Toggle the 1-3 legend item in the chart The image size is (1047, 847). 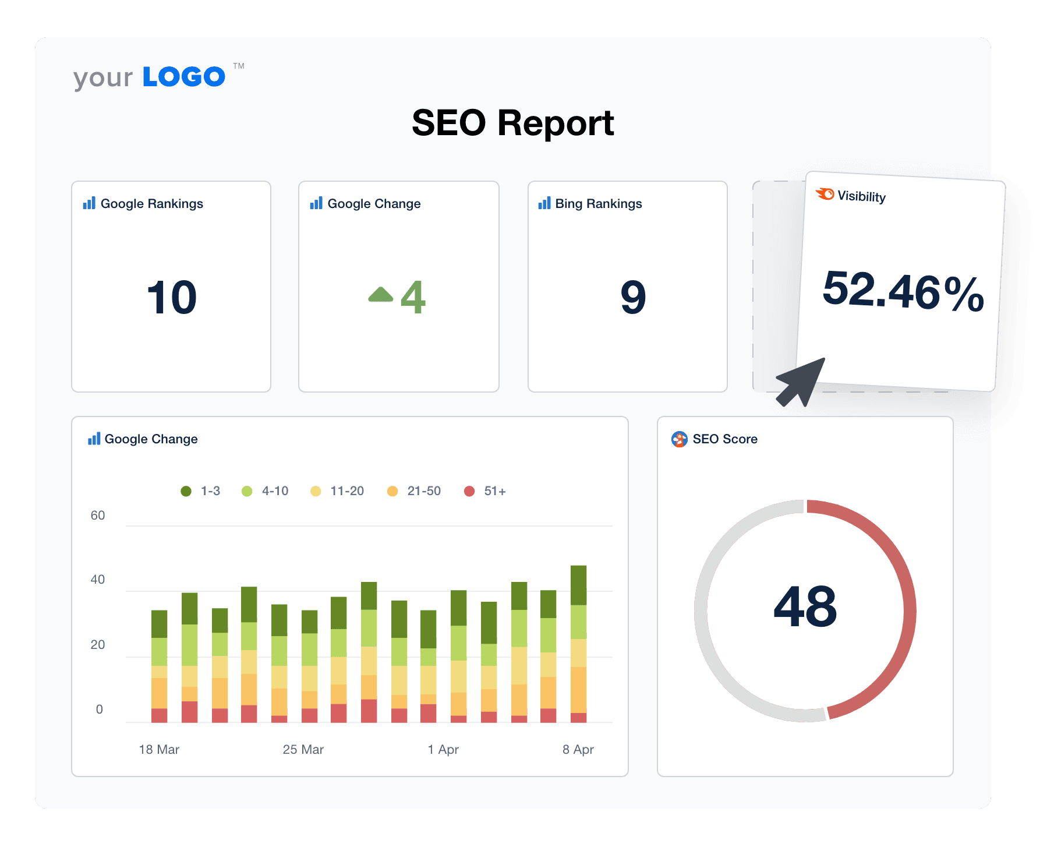[x=187, y=490]
